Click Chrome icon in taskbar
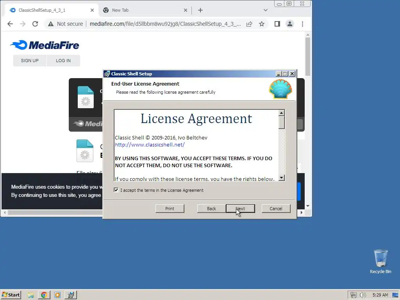Screen dimensions: 400x300 (x=44, y=295)
